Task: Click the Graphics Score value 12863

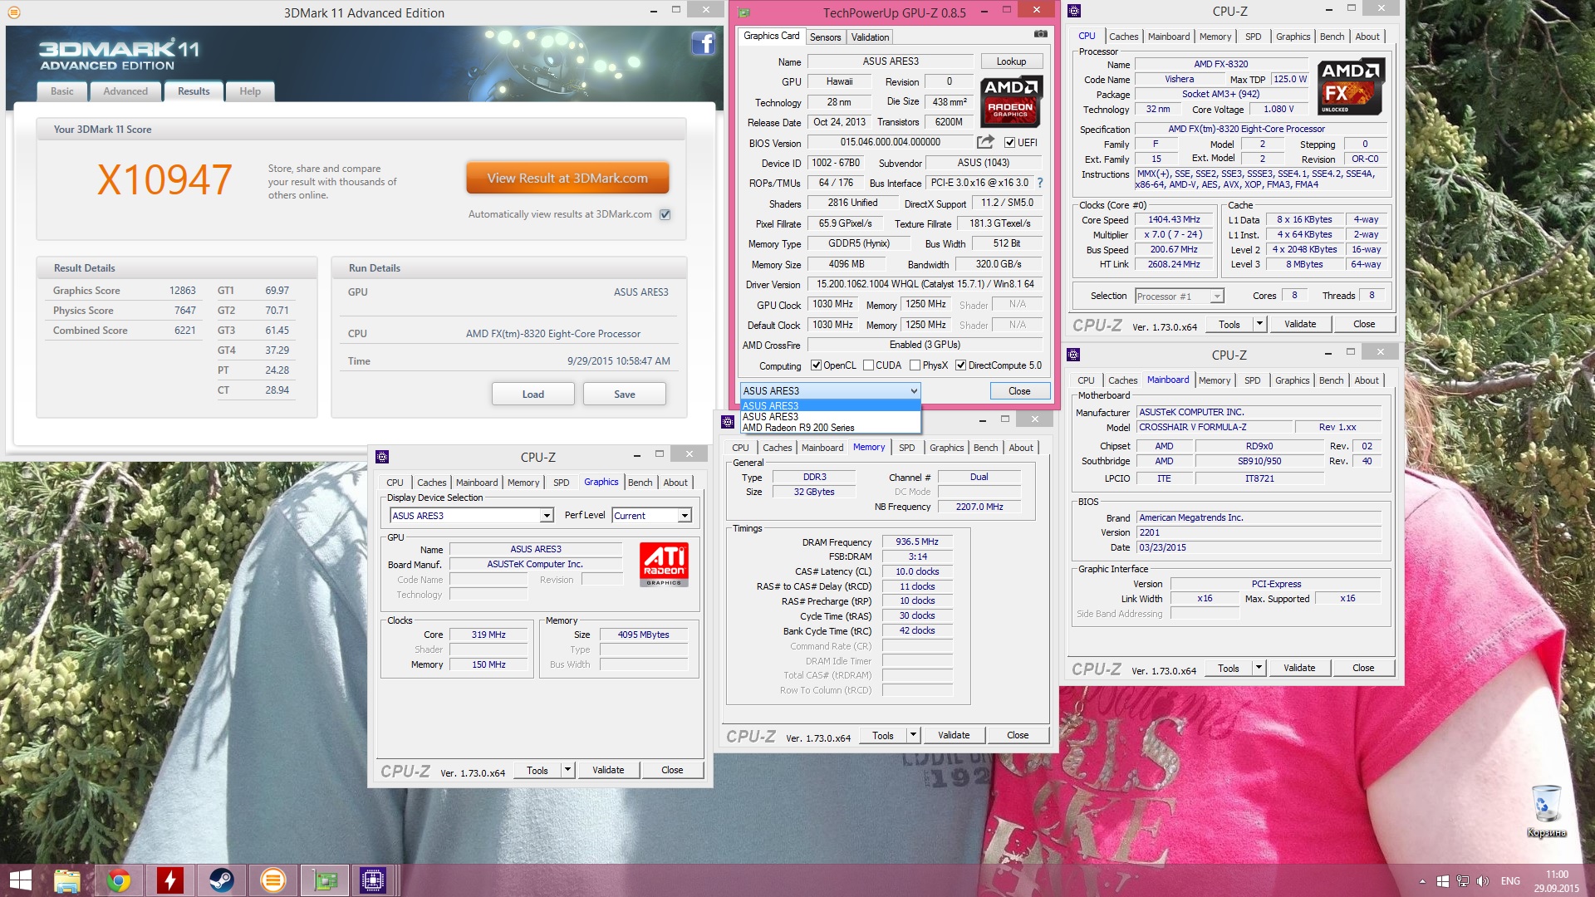Action: (x=183, y=291)
